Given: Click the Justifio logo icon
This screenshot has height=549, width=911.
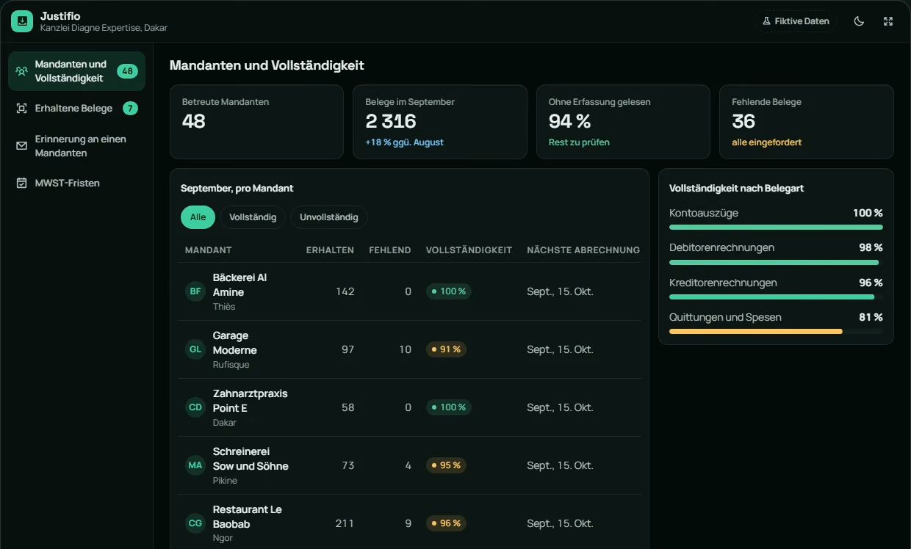Looking at the screenshot, I should point(22,21).
